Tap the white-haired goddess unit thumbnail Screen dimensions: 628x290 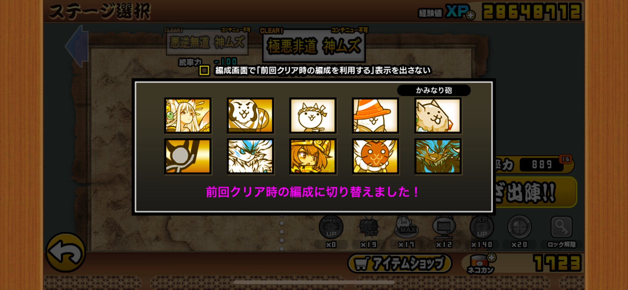point(188,116)
